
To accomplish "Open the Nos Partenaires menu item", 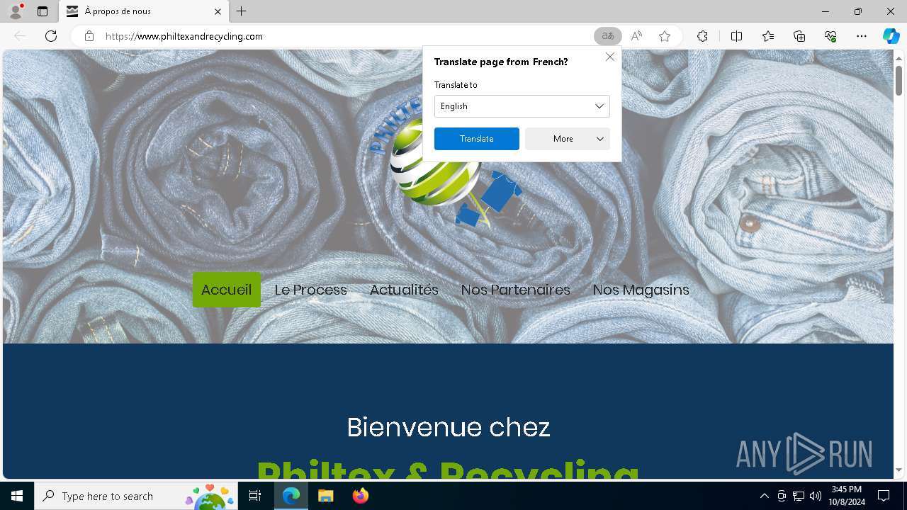I will [x=516, y=290].
